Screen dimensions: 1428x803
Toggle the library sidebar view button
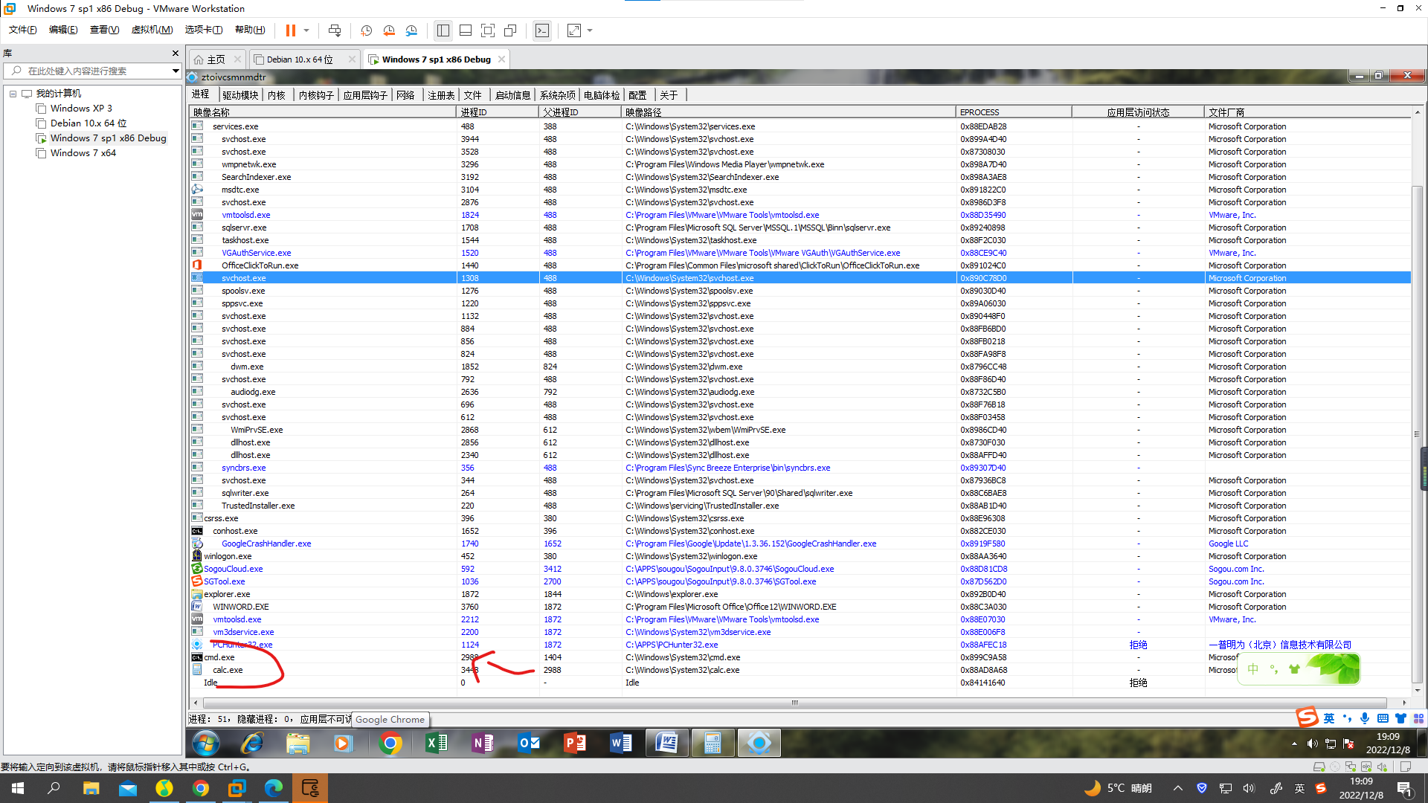(x=443, y=30)
